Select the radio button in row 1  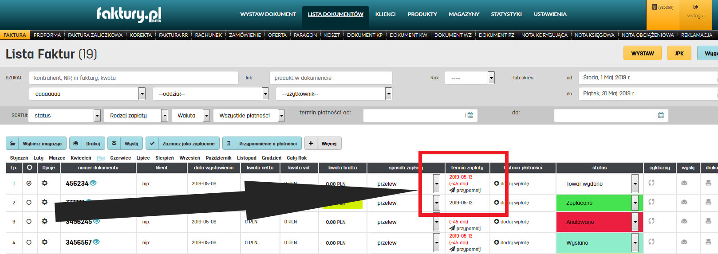pyautogui.click(x=29, y=183)
